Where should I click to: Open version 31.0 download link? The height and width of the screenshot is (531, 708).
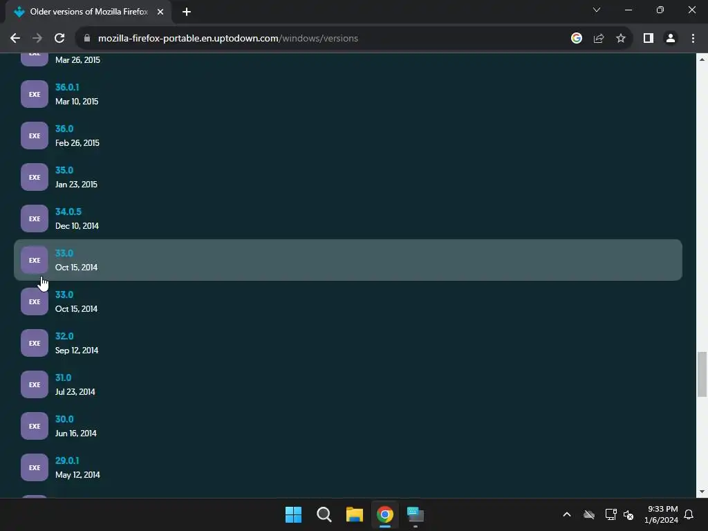(63, 378)
